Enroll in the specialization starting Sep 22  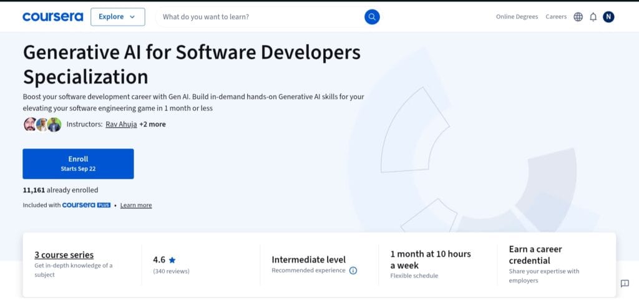(78, 163)
